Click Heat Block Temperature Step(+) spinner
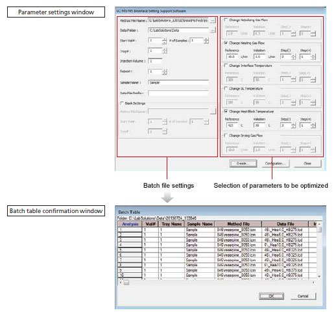This screenshot has width=336, height=317. coord(313,125)
